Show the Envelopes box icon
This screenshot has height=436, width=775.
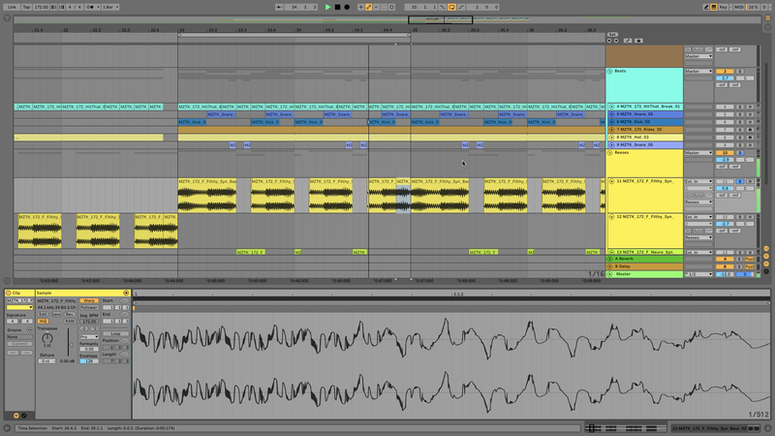[x=23, y=416]
